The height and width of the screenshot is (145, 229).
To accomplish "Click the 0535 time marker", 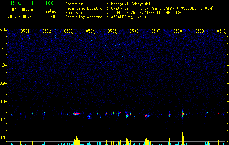I will (x=112, y=31).
